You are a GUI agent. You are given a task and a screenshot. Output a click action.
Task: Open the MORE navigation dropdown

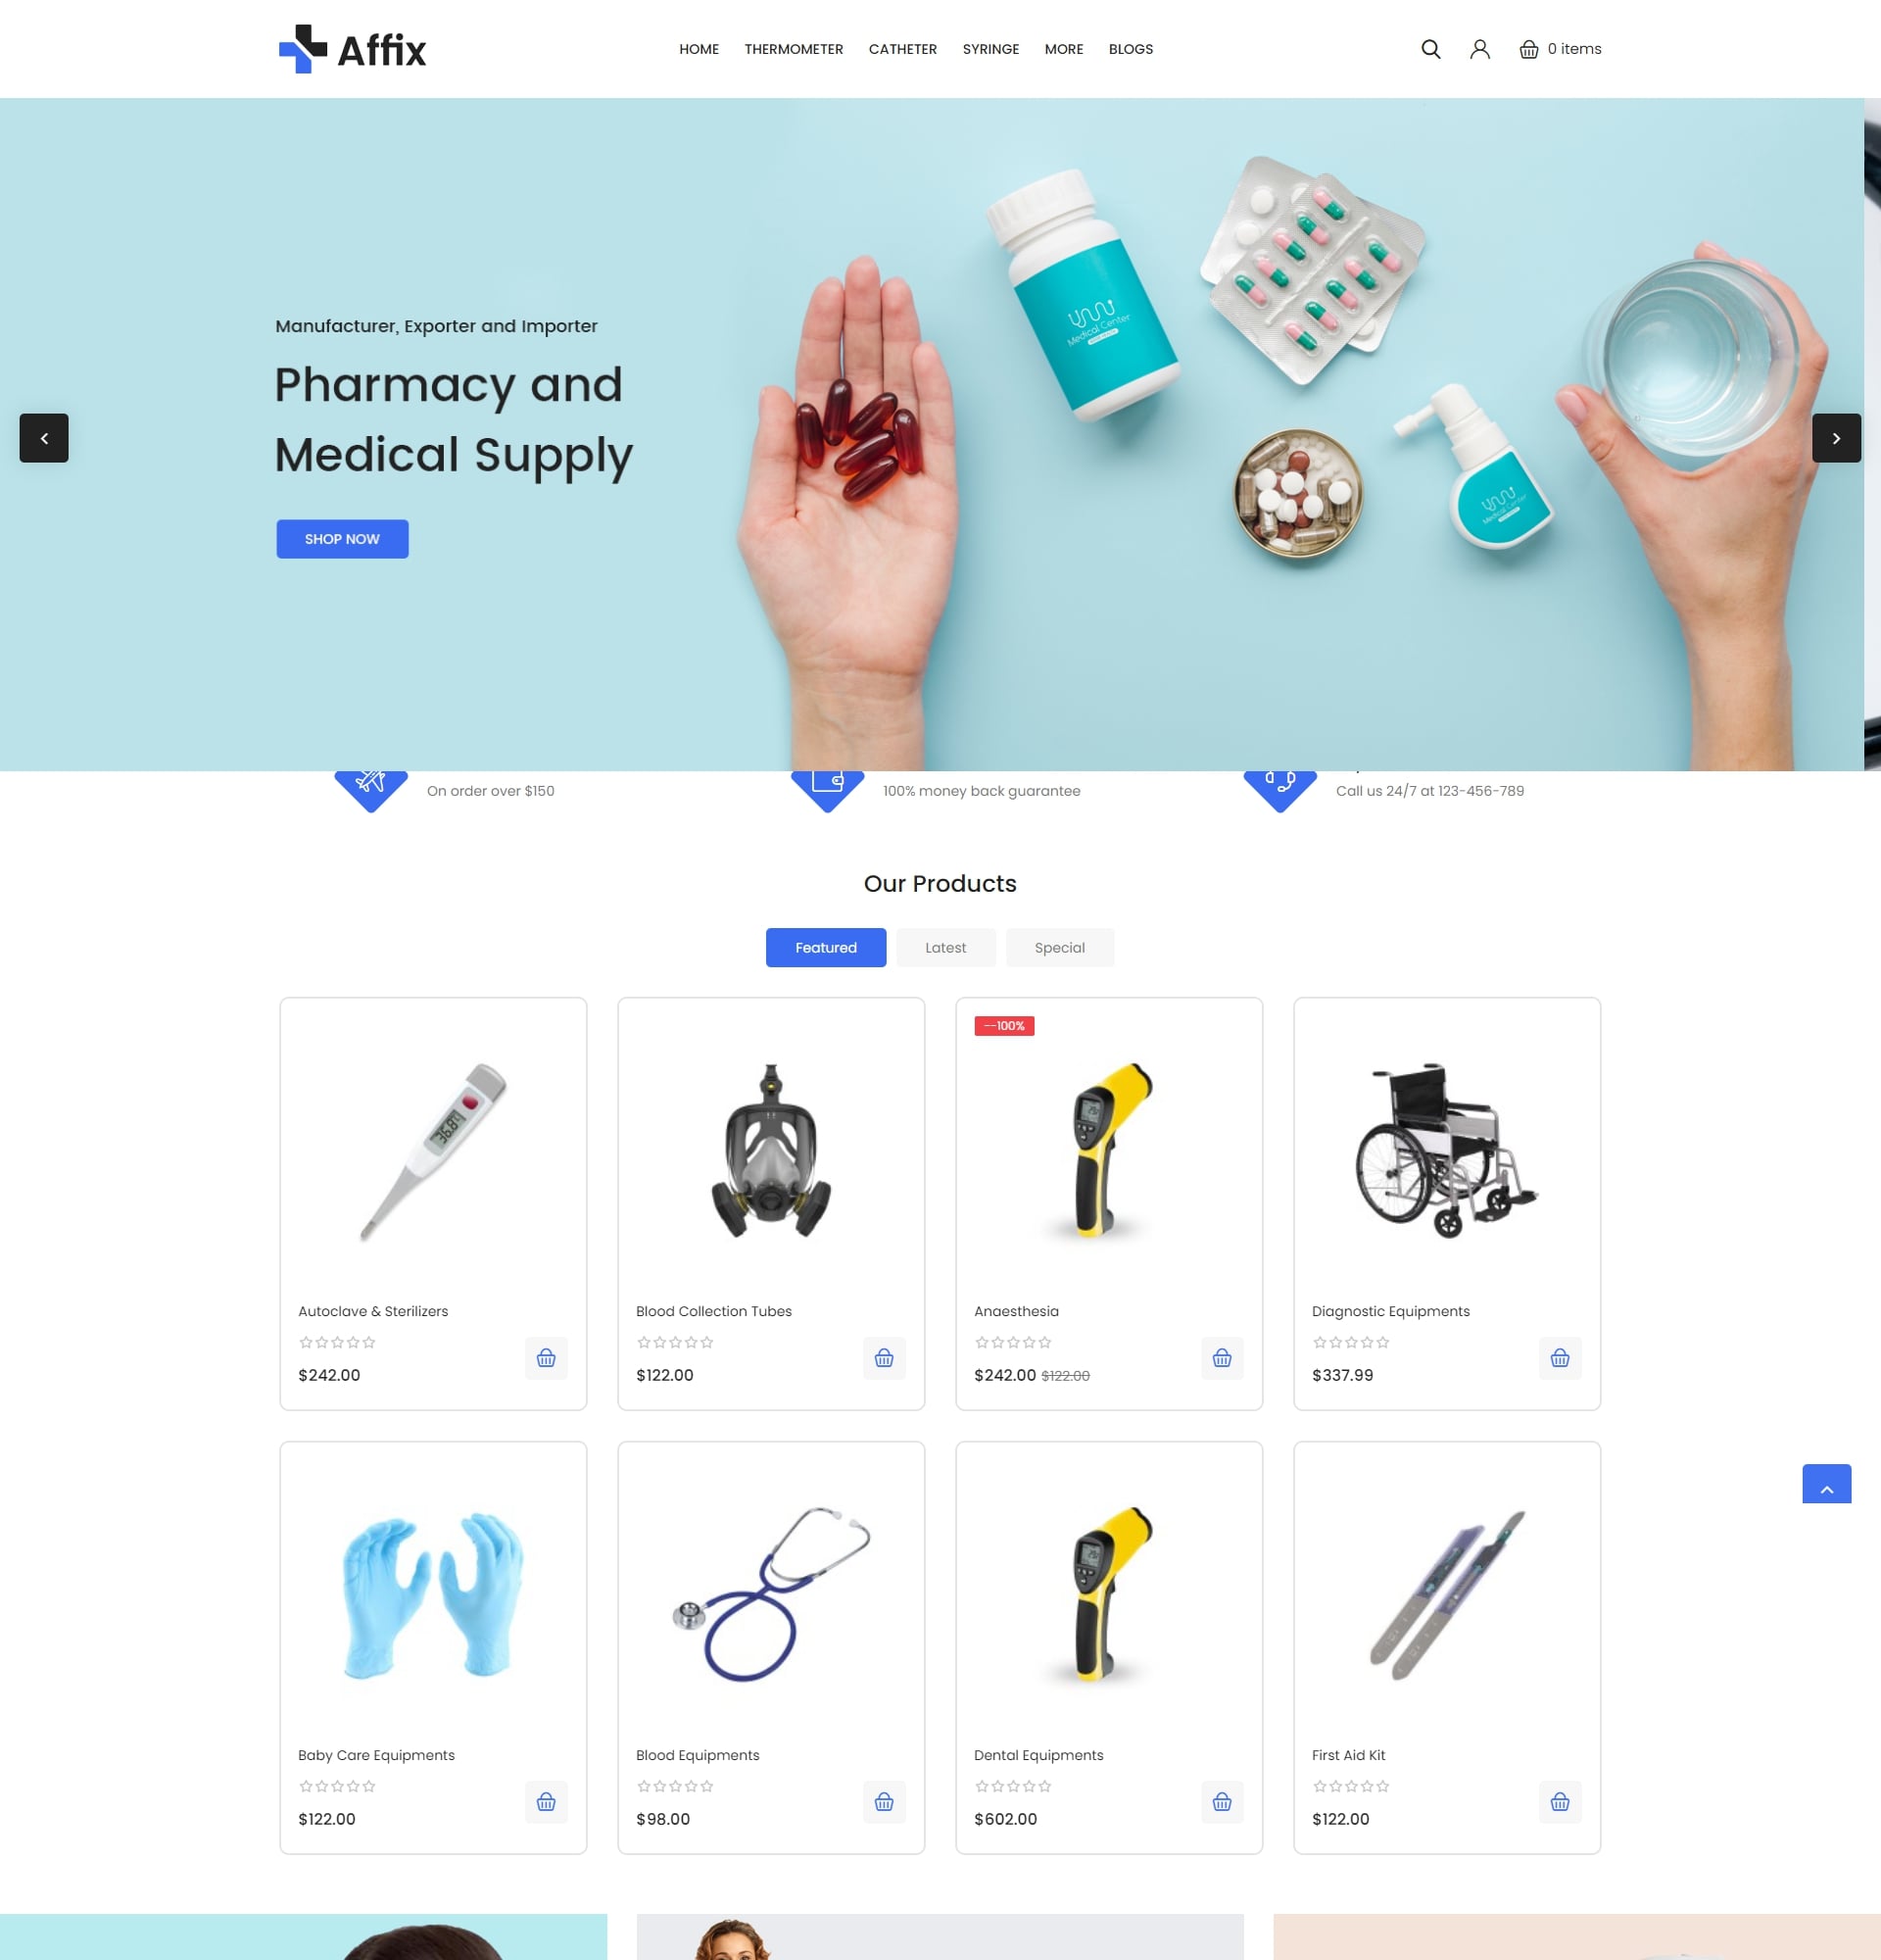(1064, 49)
